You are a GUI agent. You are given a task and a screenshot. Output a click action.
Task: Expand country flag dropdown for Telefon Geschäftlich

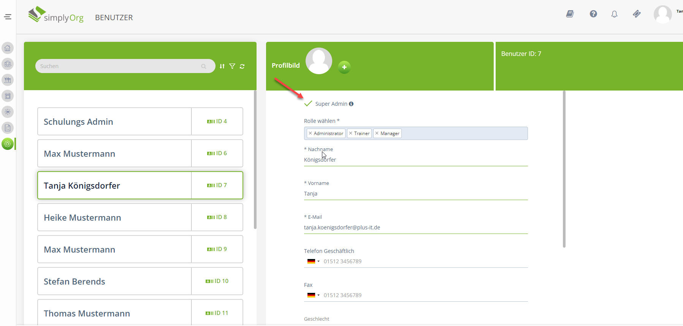(x=313, y=261)
